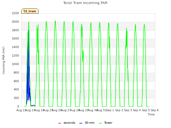Click the y-axis value 1400
Image resolution: width=171 pixels, height=128 pixels.
tap(15, 47)
